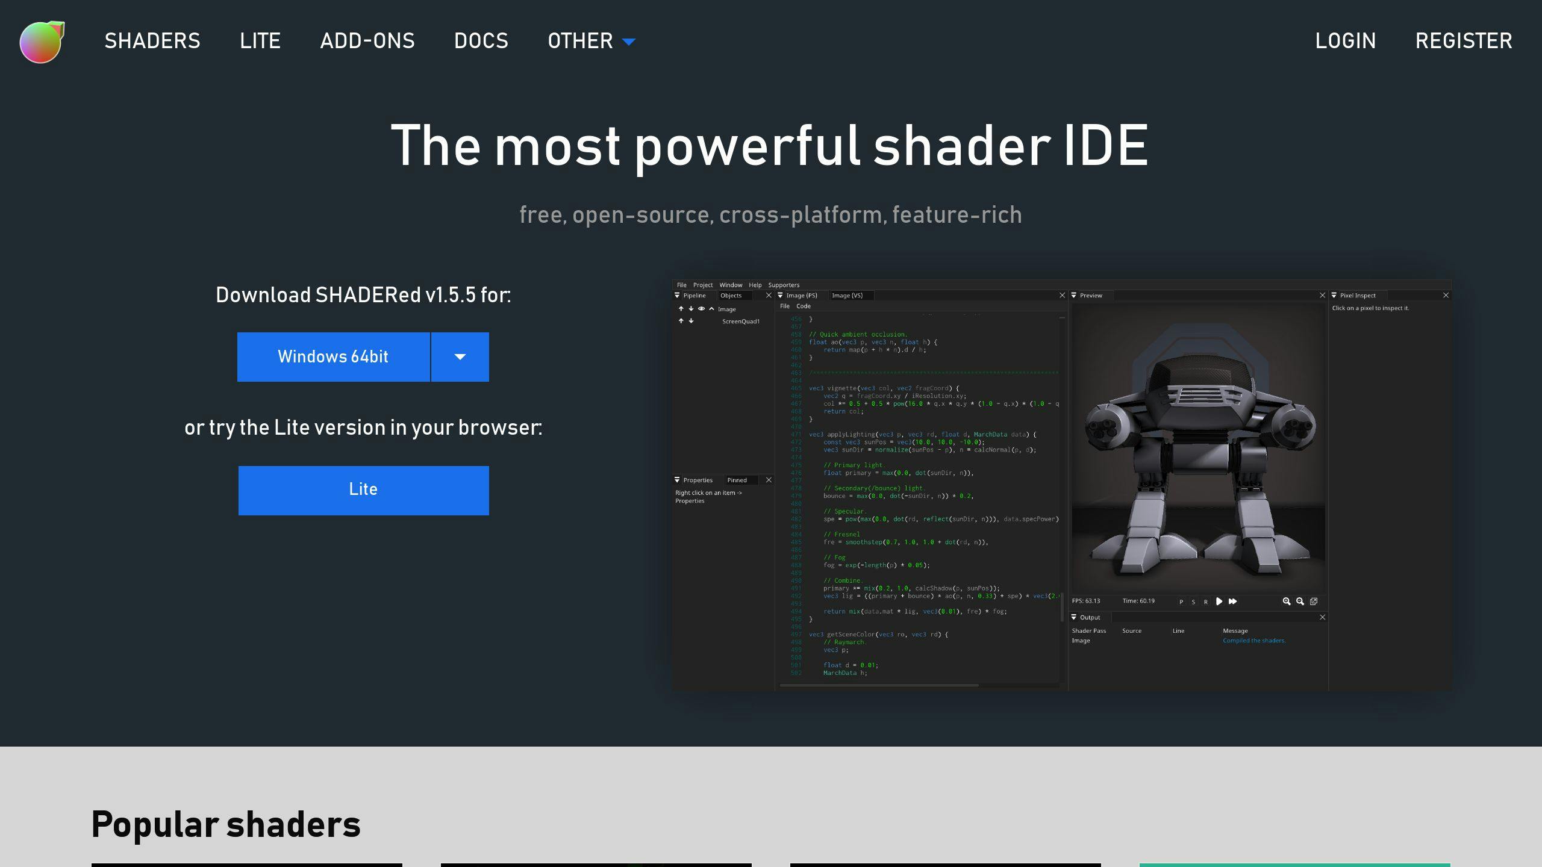Click the 'FPS: 63.13' status text
The height and width of the screenshot is (867, 1542).
(1086, 601)
